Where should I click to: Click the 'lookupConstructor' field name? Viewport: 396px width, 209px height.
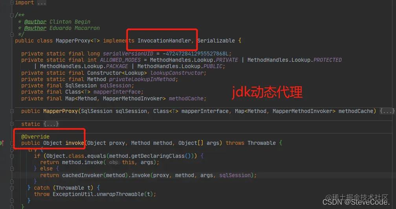pos(177,73)
